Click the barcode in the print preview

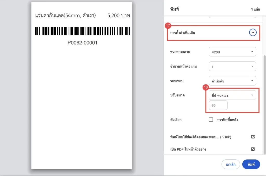83,31
